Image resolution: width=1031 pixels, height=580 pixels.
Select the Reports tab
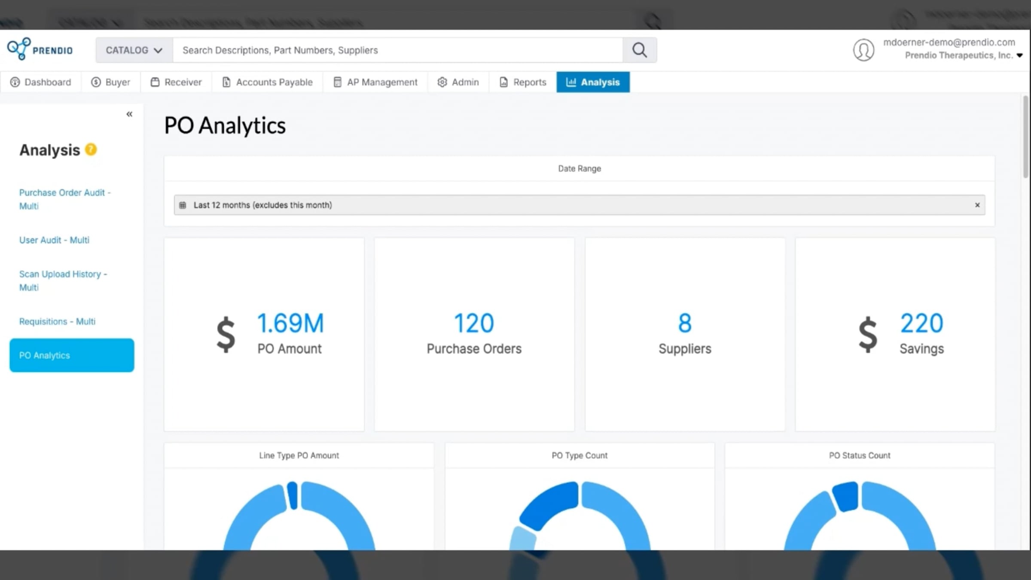523,82
